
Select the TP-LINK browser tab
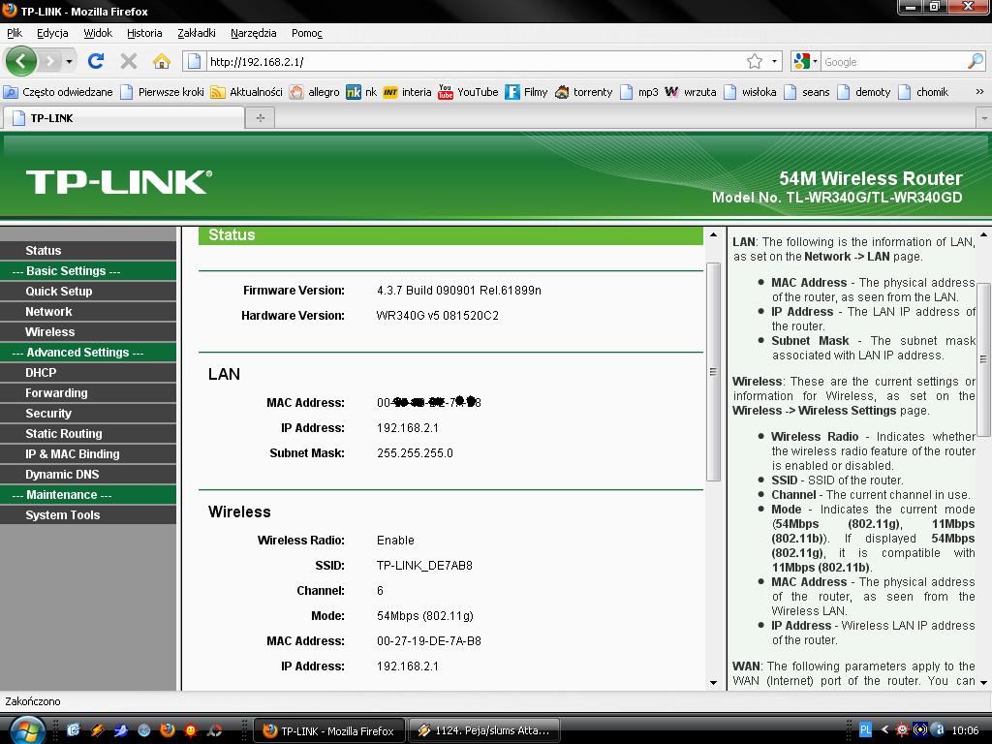point(123,117)
